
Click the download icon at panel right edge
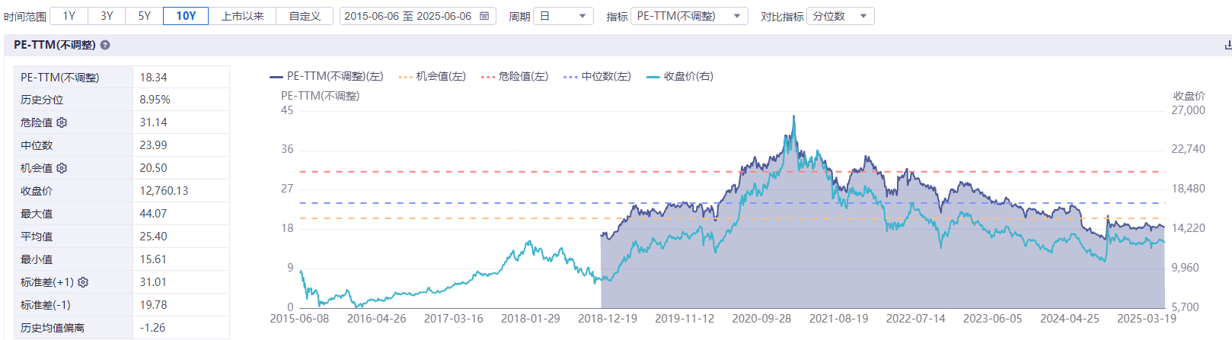click(x=1227, y=45)
